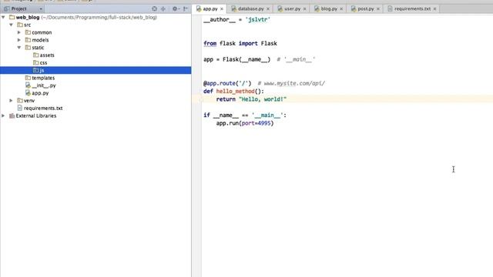The height and width of the screenshot is (277, 493).
Task: Close the post.py tab
Action: tap(378, 9)
